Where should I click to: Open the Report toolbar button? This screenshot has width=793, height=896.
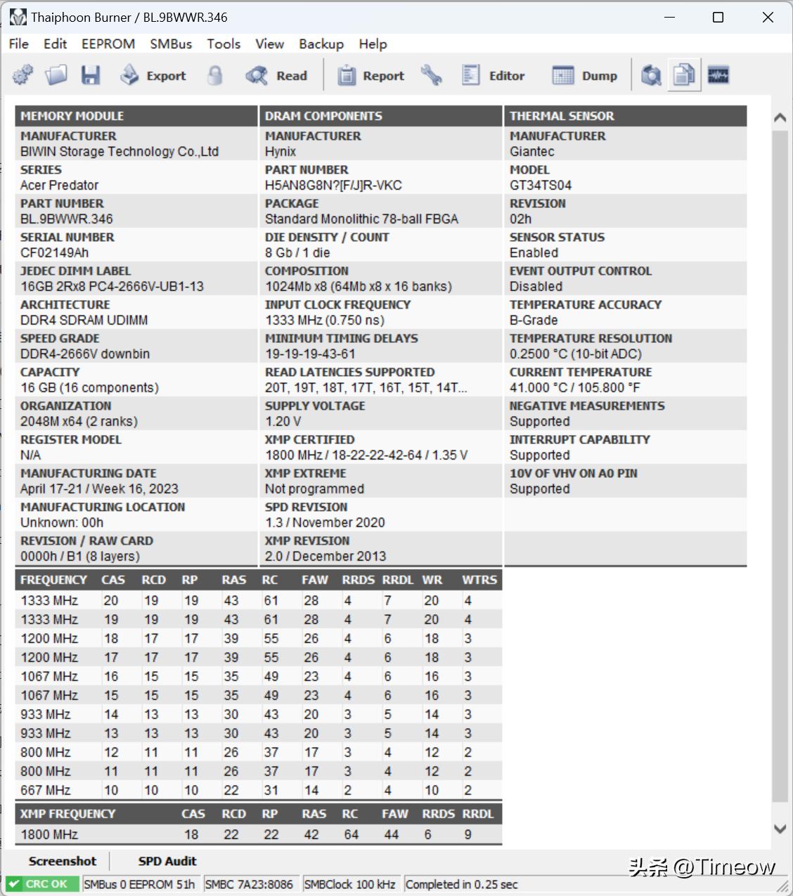pyautogui.click(x=370, y=75)
